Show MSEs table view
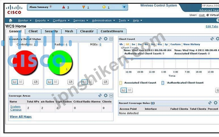Image resolution: width=219 pixels, height=137 pixels. [x=90, y=82]
